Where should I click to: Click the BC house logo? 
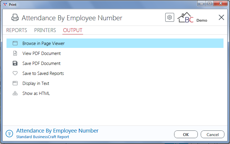tap(185, 18)
